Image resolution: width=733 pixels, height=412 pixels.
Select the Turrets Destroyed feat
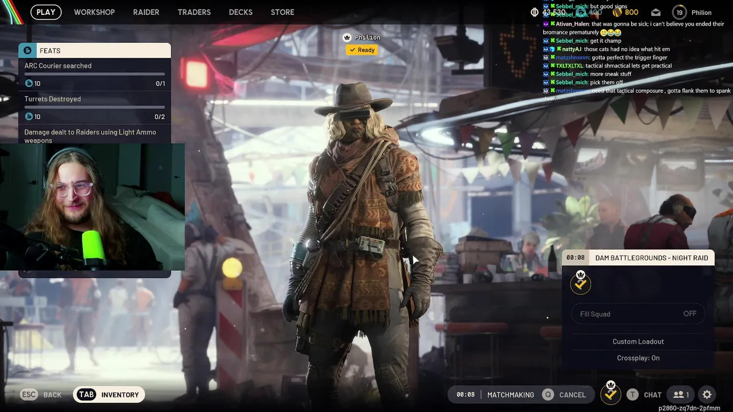(x=94, y=108)
